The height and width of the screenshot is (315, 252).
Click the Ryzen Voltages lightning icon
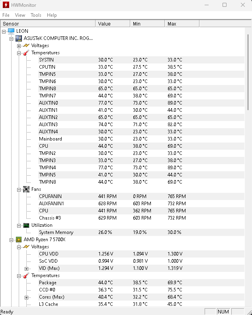26,246
